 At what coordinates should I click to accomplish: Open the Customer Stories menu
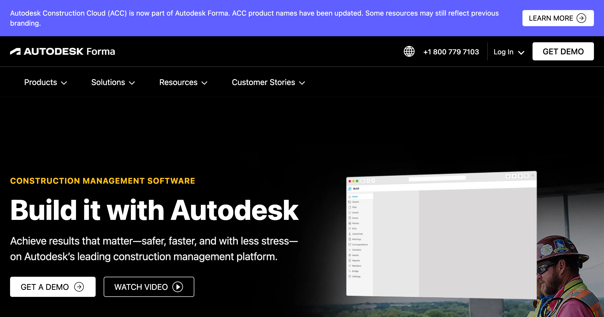(x=268, y=82)
